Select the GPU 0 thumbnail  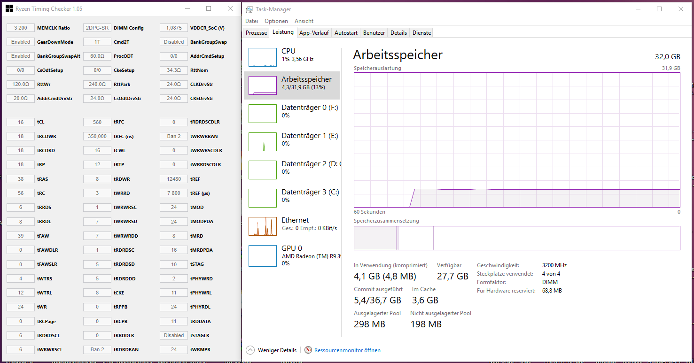point(263,256)
